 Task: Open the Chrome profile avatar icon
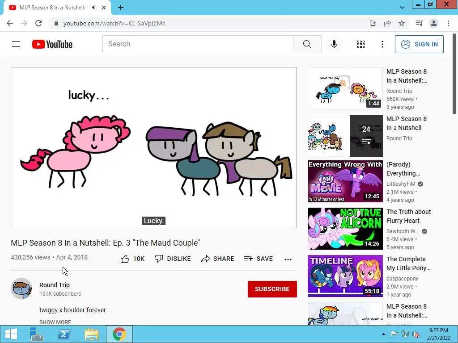434,23
